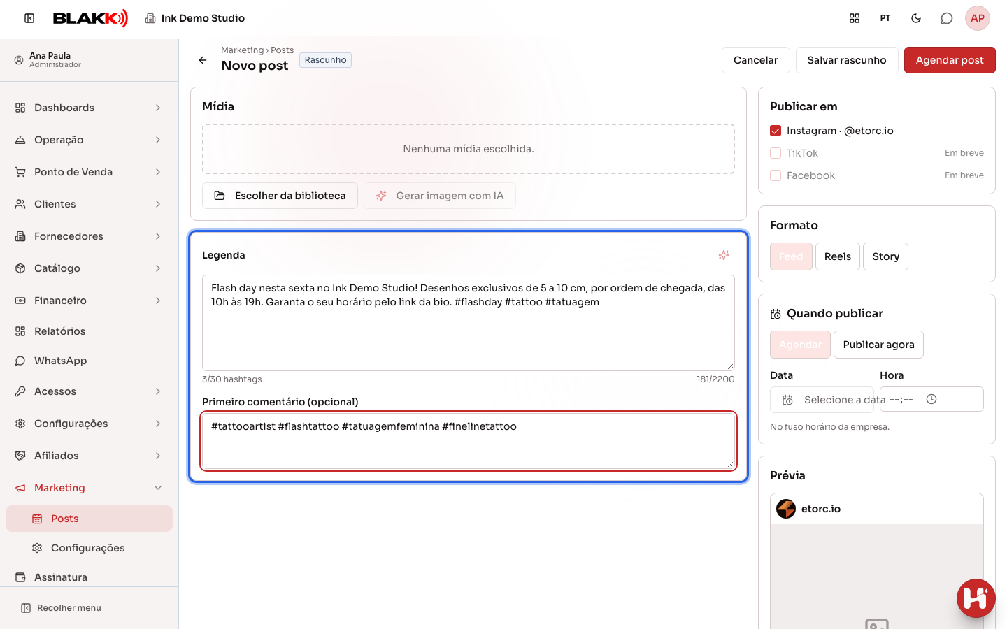1007x629 pixels.
Task: Select Posts under Marketing
Action: pos(90,519)
